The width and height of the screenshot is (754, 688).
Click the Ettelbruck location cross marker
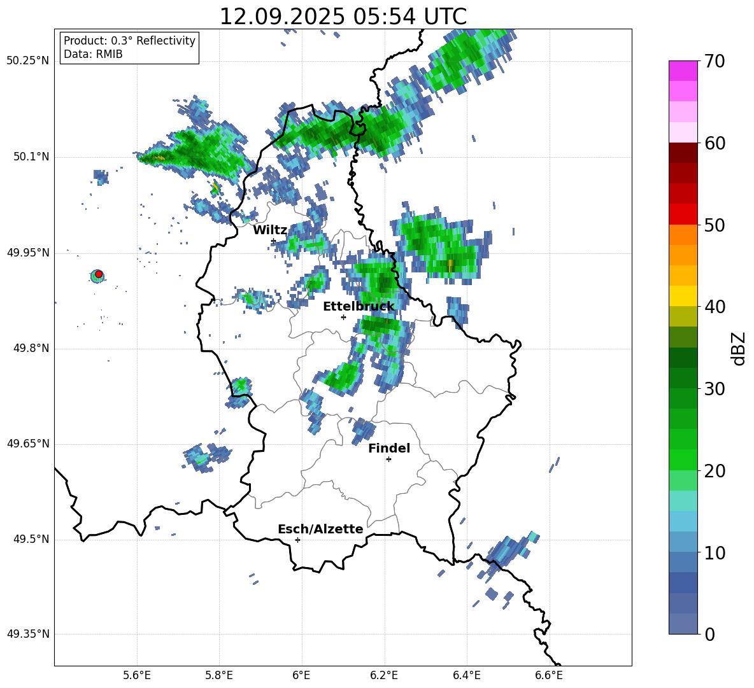click(343, 317)
